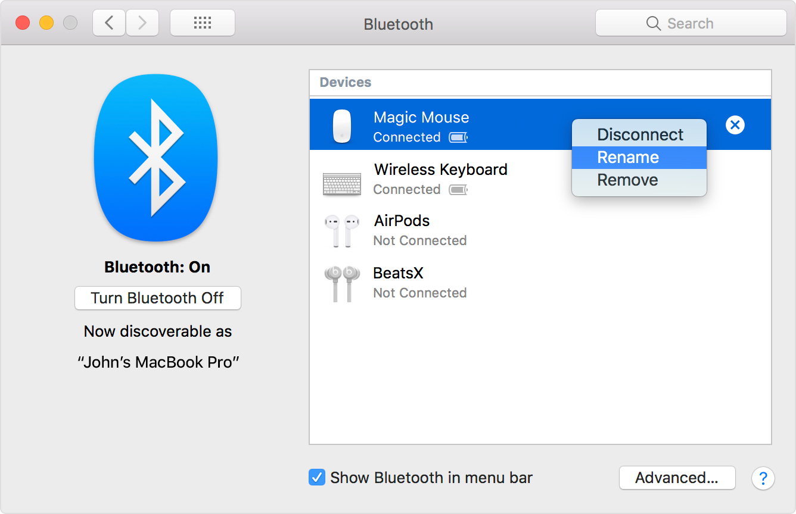The image size is (796, 514).
Task: Click the Magic Mouse battery level indicator
Action: coord(458,137)
